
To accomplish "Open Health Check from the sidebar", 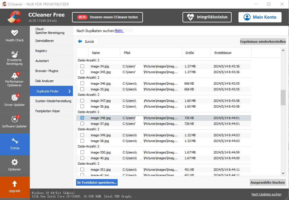I will (15, 36).
